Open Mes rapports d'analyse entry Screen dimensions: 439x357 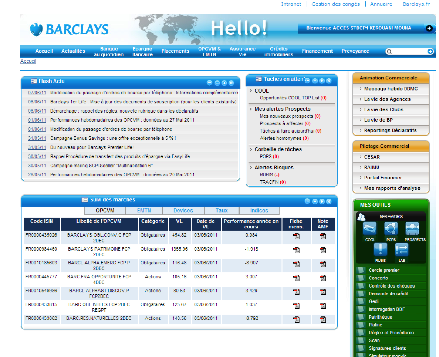(x=391, y=188)
